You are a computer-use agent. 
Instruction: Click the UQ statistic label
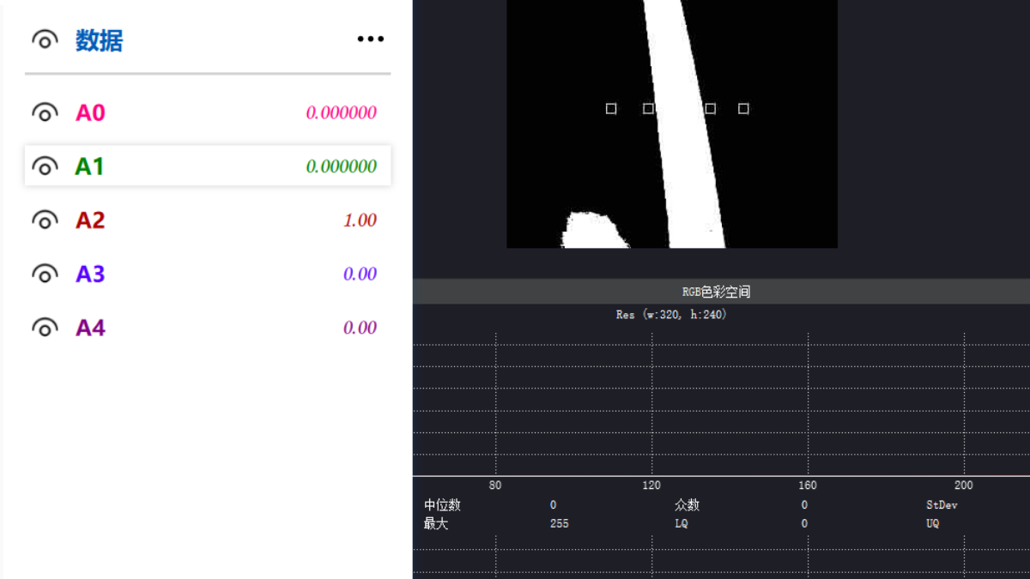tap(933, 523)
